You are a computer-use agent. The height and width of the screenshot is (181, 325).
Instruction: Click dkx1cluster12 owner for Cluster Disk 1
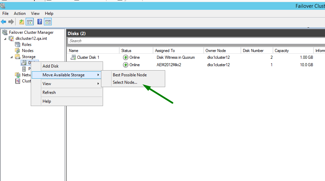point(219,57)
